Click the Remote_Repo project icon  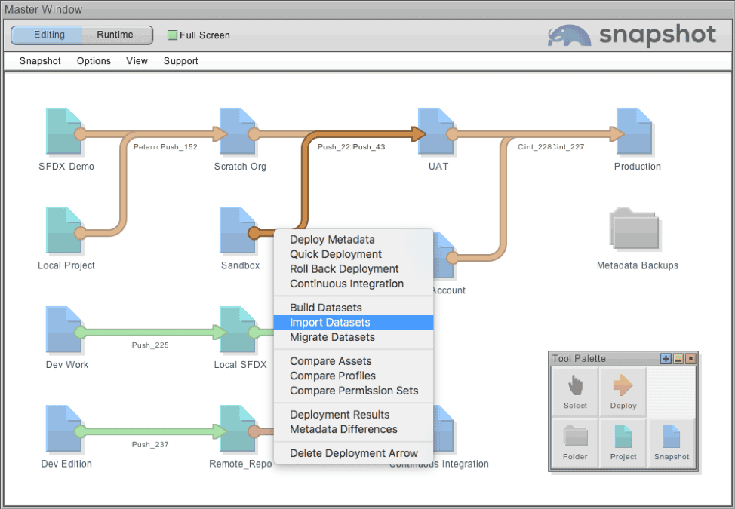tap(237, 428)
